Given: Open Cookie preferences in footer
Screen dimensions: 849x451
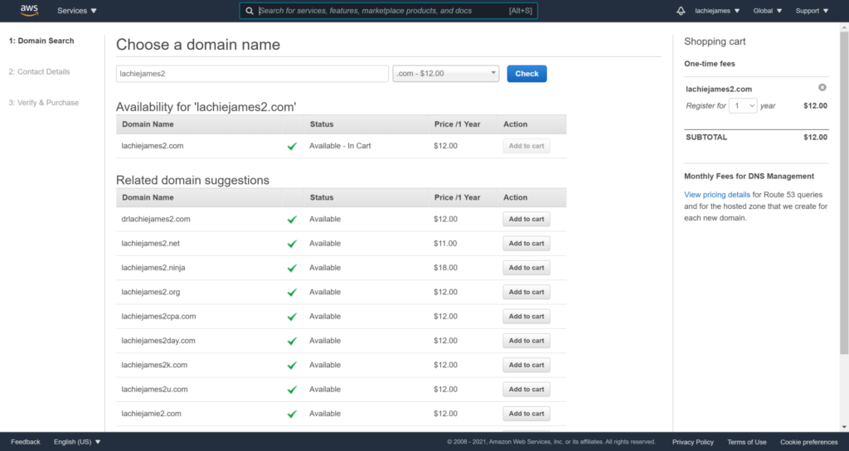Looking at the screenshot, I should [808, 442].
